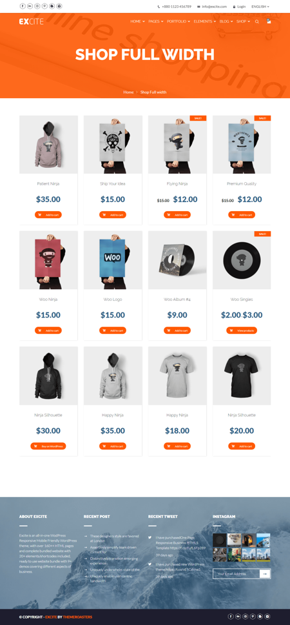290x625 pixels.
Task: Click the Pinterest icon in top bar
Action: pyautogui.click(x=44, y=6)
